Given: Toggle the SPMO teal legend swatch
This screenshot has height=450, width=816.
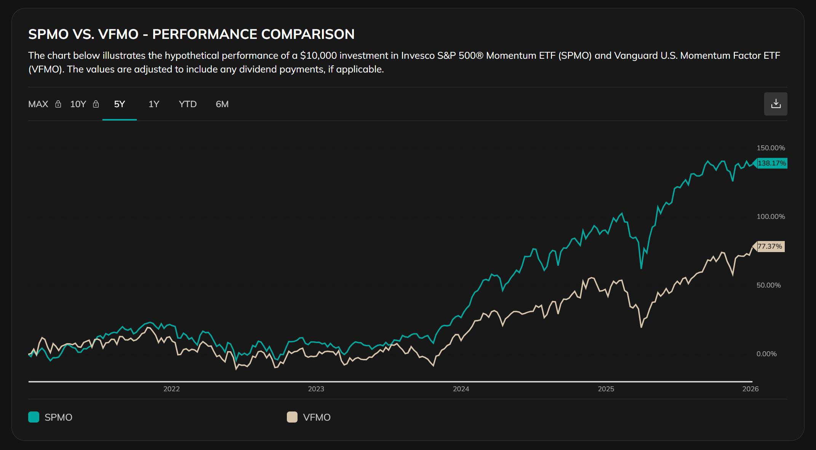Looking at the screenshot, I should [34, 417].
